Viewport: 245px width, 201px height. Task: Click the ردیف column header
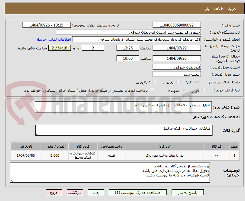tap(234, 146)
